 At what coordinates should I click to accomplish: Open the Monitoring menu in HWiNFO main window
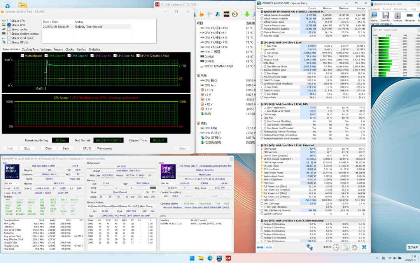[x=401, y=9]
